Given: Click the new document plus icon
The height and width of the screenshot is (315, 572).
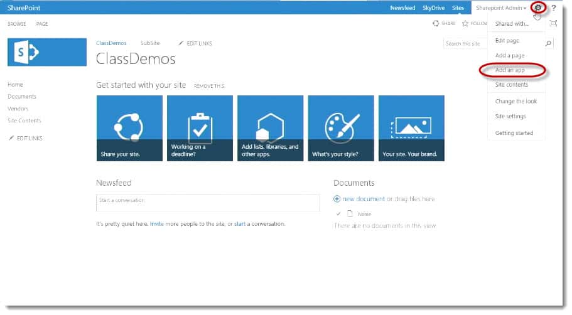Looking at the screenshot, I should [x=337, y=199].
